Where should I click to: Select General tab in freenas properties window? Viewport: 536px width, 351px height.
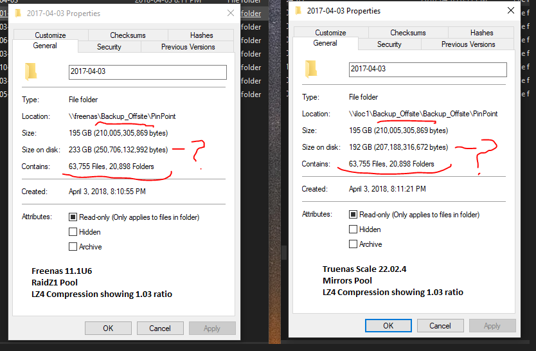point(45,46)
